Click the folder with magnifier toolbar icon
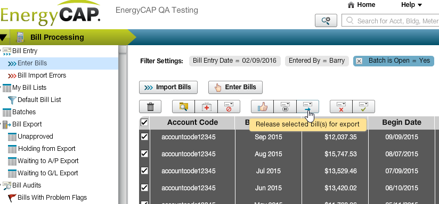The width and height of the screenshot is (439, 204). click(183, 107)
